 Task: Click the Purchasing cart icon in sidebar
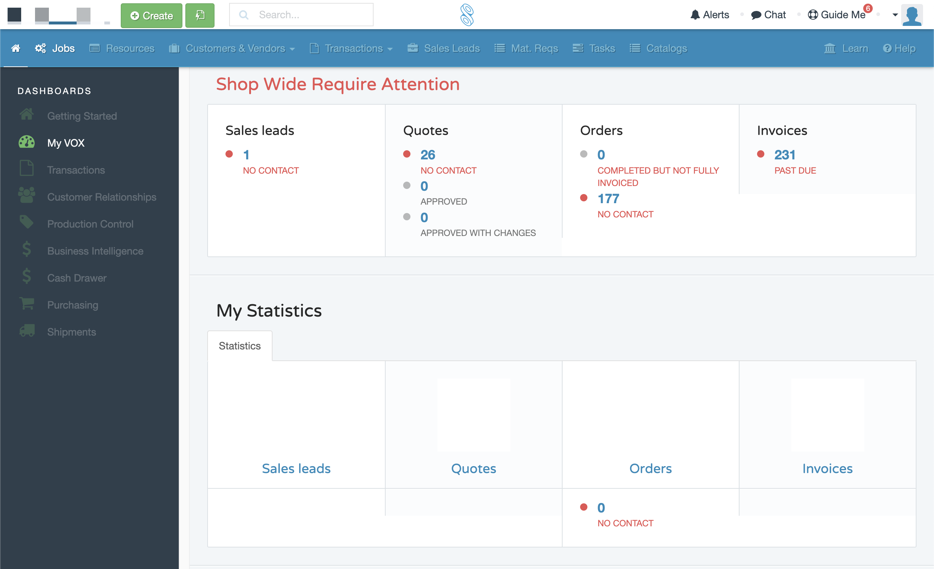(27, 304)
